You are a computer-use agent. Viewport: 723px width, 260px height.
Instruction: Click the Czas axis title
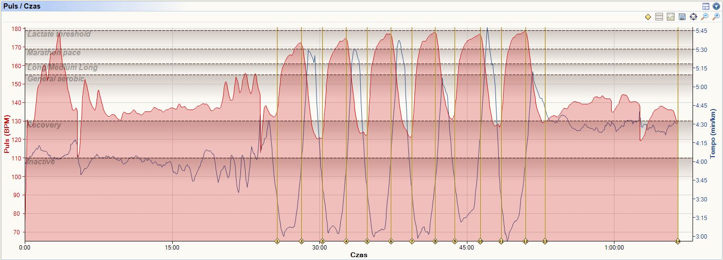pyautogui.click(x=359, y=255)
